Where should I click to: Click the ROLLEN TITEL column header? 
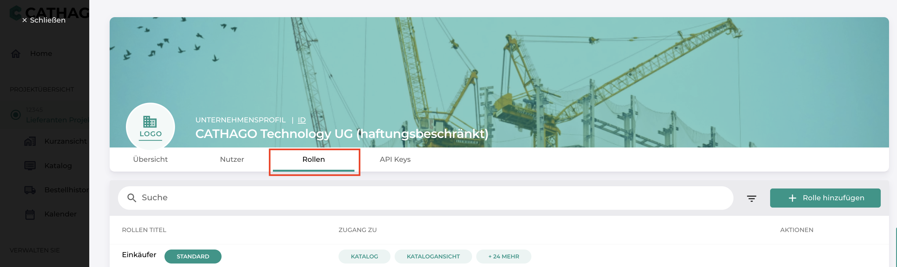(144, 230)
